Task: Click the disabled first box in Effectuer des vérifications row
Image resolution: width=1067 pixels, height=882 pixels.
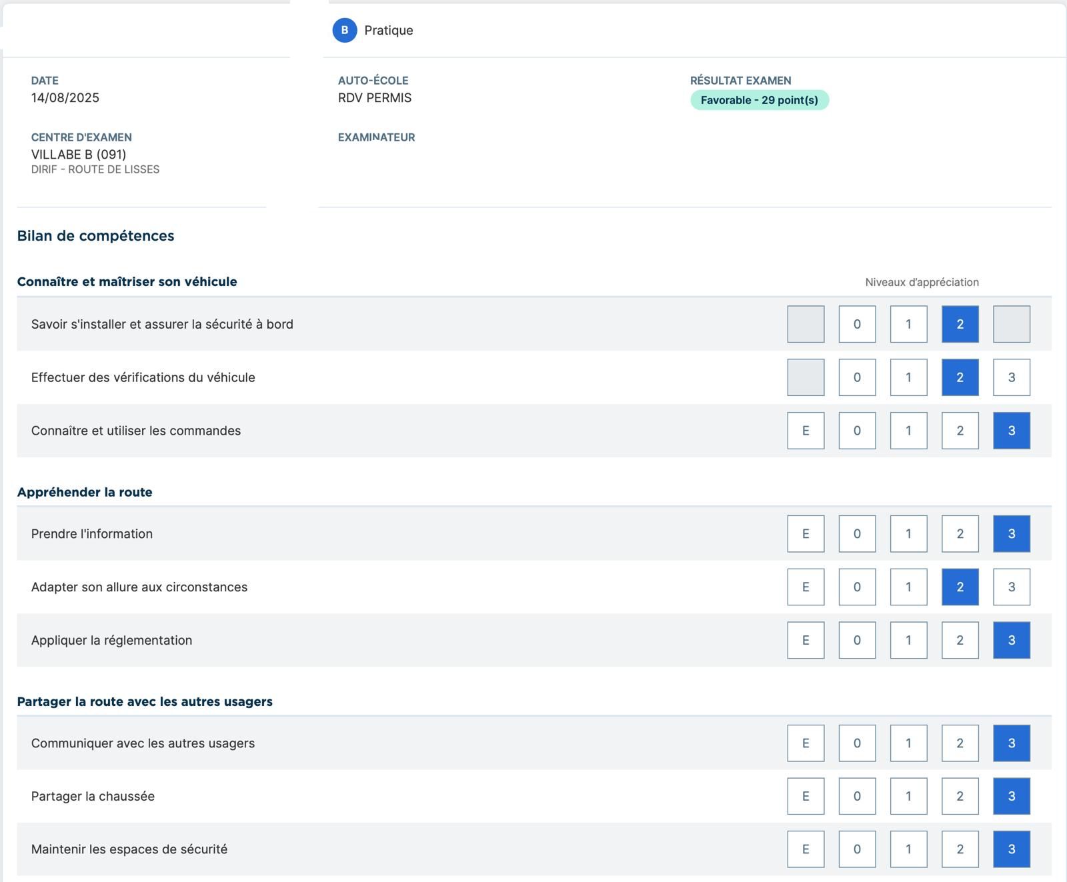Action: point(806,377)
